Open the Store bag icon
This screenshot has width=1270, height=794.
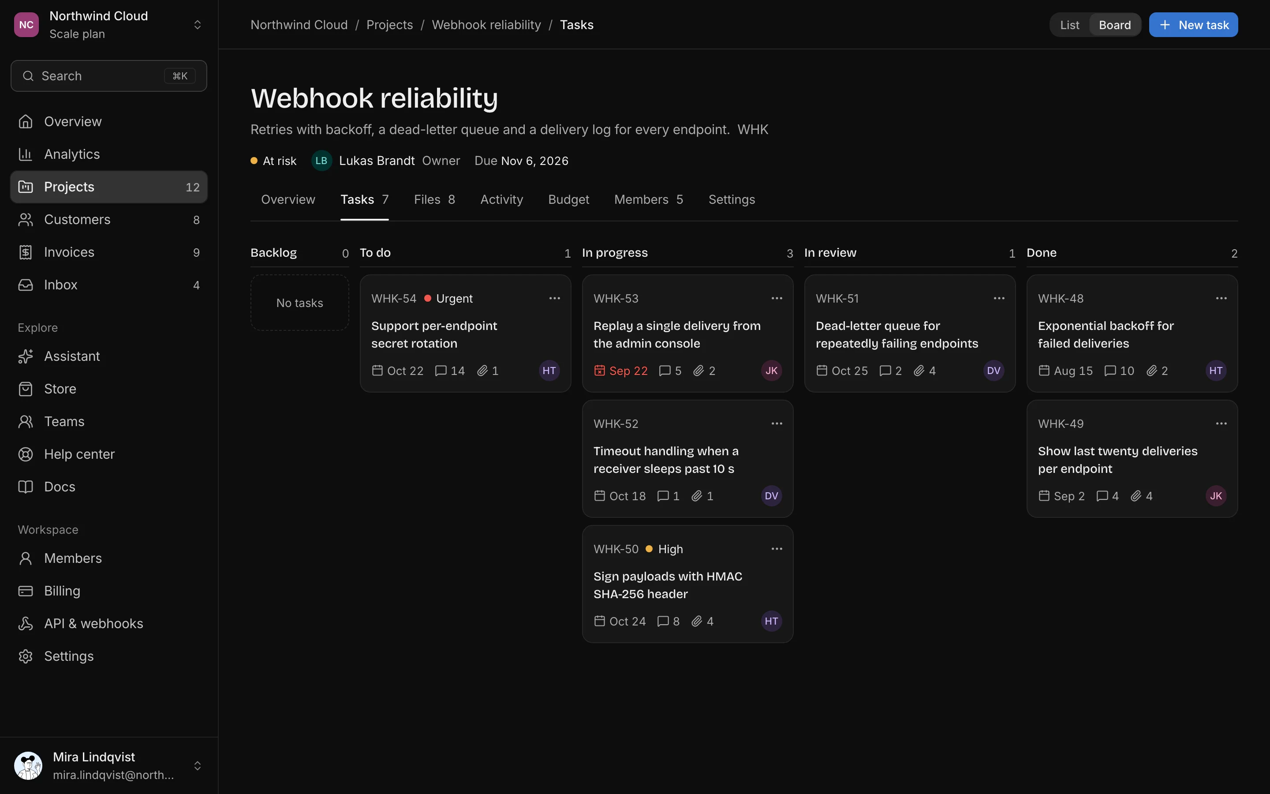click(x=25, y=389)
